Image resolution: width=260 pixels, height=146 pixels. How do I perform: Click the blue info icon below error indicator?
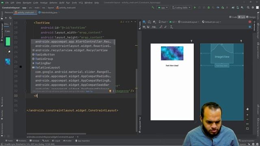(x=250, y=27)
